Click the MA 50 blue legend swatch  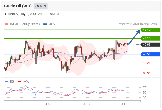coord(45,24)
